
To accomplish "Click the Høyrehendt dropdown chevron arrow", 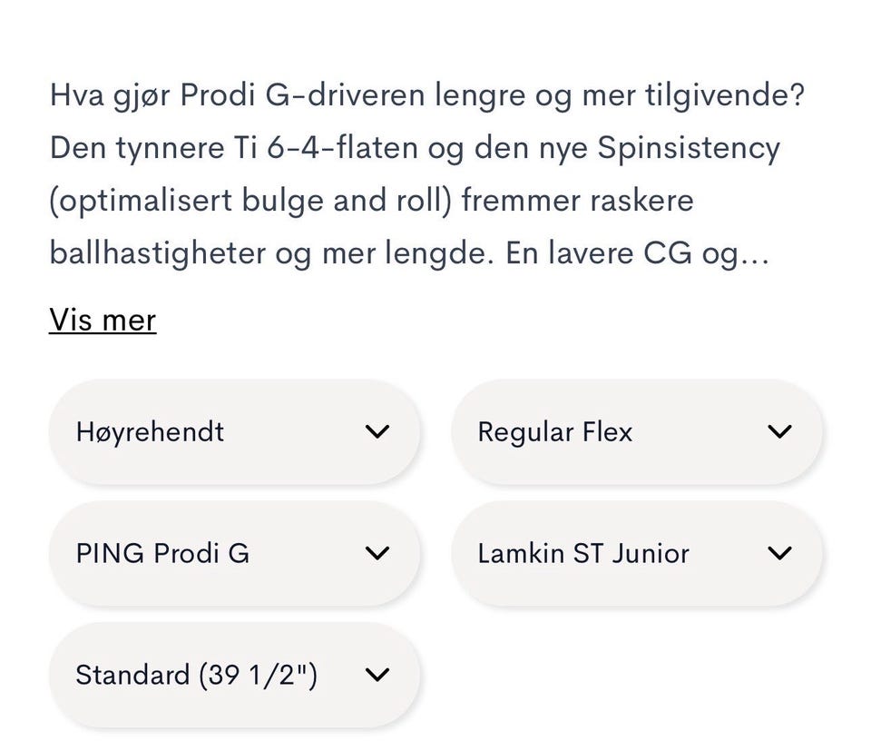I will (377, 432).
